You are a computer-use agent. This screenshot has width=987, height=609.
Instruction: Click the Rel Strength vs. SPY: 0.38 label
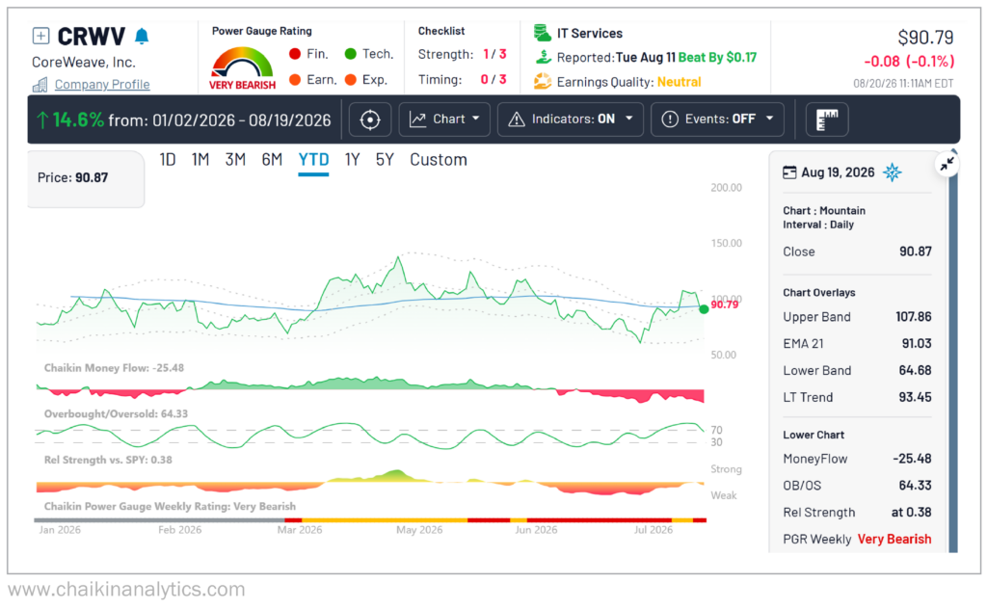pos(108,460)
